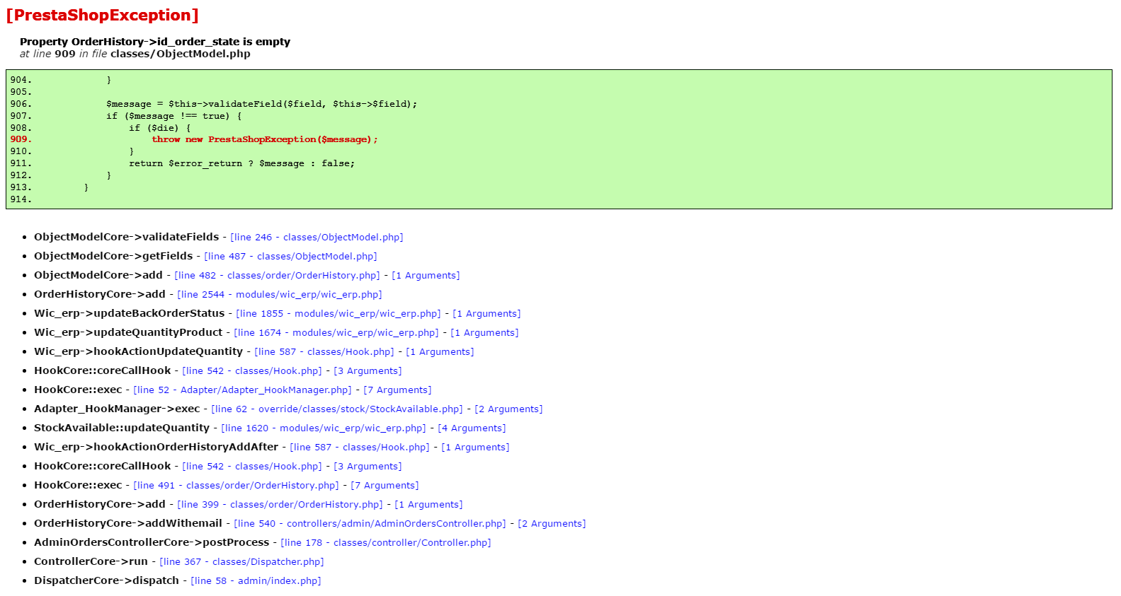Show arguments for ObjectModelCore->add
This screenshot has height=596, width=1121.
426,276
